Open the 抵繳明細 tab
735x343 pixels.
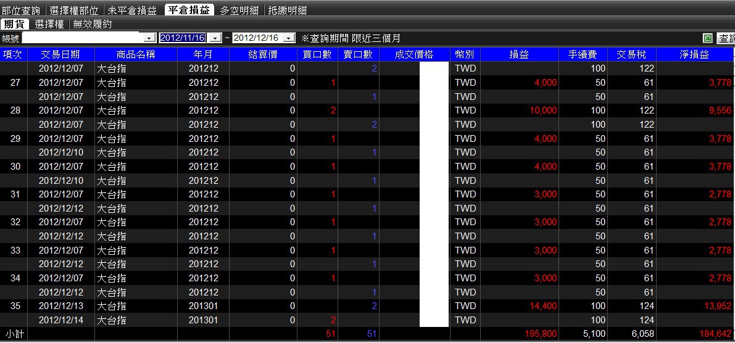pyautogui.click(x=288, y=10)
